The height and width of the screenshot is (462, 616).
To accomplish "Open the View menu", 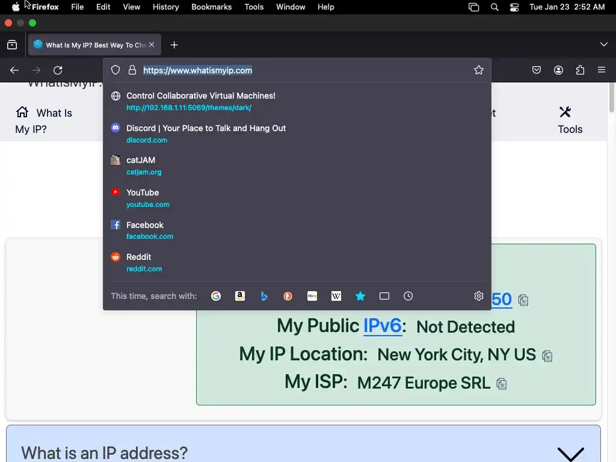I will point(132,7).
